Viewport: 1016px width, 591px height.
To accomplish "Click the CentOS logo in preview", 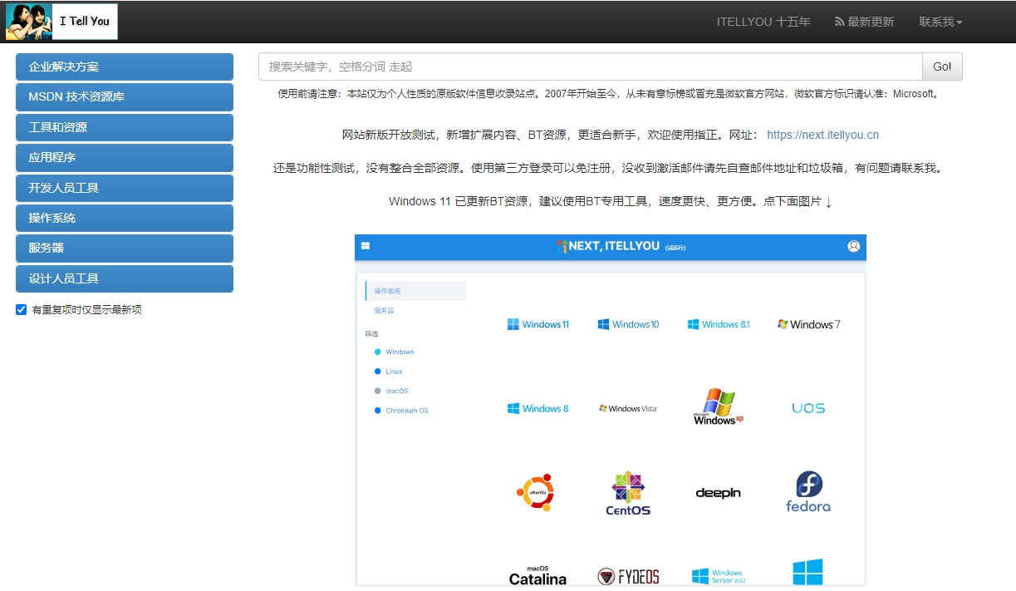I will point(628,493).
